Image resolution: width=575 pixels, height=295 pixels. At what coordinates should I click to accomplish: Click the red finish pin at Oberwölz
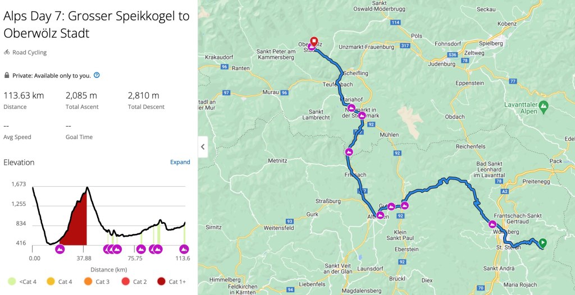coord(314,41)
